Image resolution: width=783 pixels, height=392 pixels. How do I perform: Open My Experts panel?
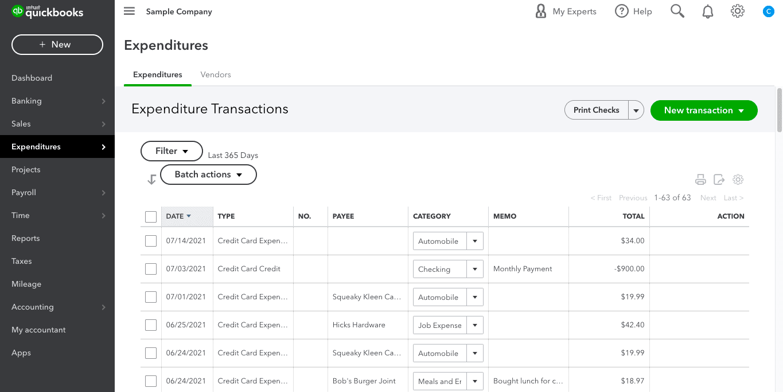tap(566, 11)
